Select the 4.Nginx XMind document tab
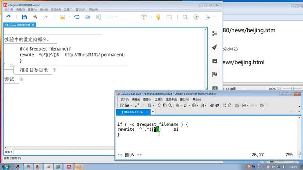 pos(18,25)
